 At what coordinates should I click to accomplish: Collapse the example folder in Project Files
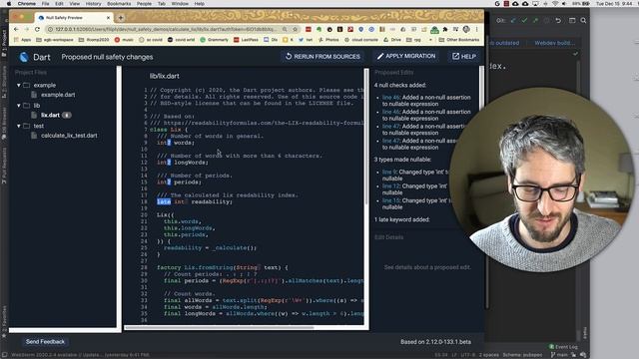[19, 86]
